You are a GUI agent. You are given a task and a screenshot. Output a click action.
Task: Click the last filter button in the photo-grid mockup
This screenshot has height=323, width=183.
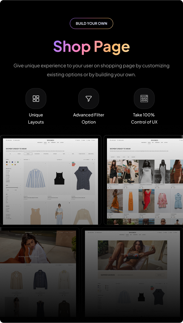[x=133, y=157]
